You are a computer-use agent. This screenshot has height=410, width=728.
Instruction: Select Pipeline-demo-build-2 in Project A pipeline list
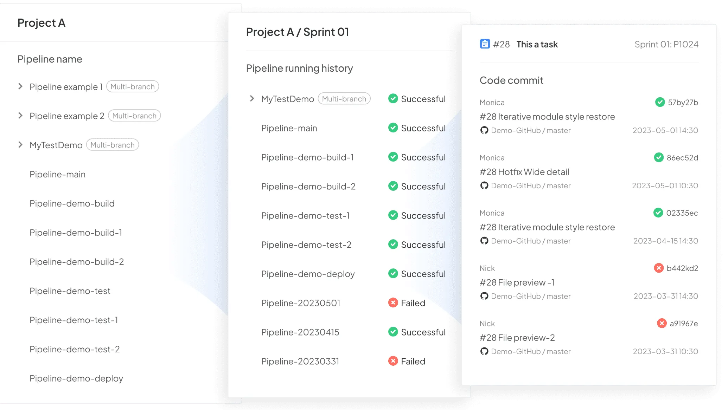(x=77, y=262)
